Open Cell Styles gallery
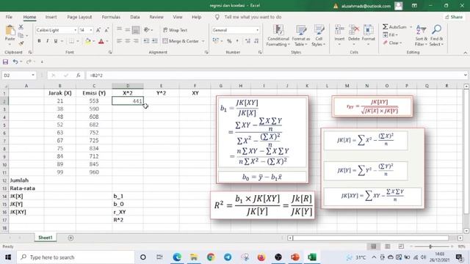This screenshot has height=264, width=470. (319, 36)
